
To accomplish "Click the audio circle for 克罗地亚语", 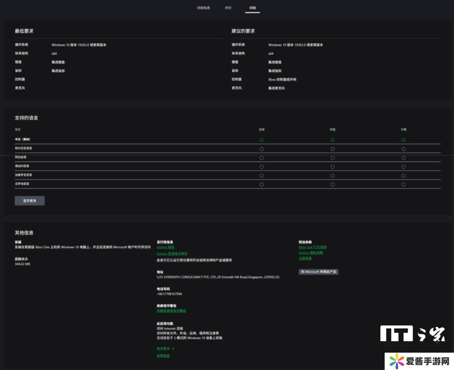I will 262,185.
